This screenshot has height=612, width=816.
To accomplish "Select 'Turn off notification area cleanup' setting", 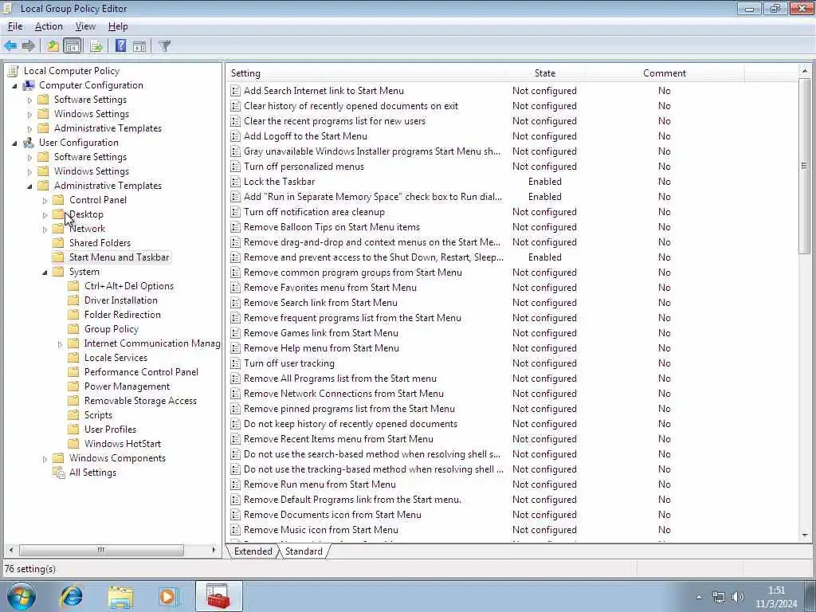I will (314, 212).
